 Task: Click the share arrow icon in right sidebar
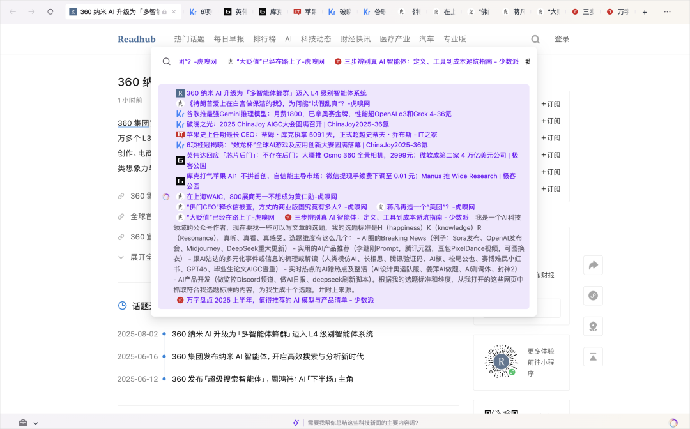[x=593, y=265]
